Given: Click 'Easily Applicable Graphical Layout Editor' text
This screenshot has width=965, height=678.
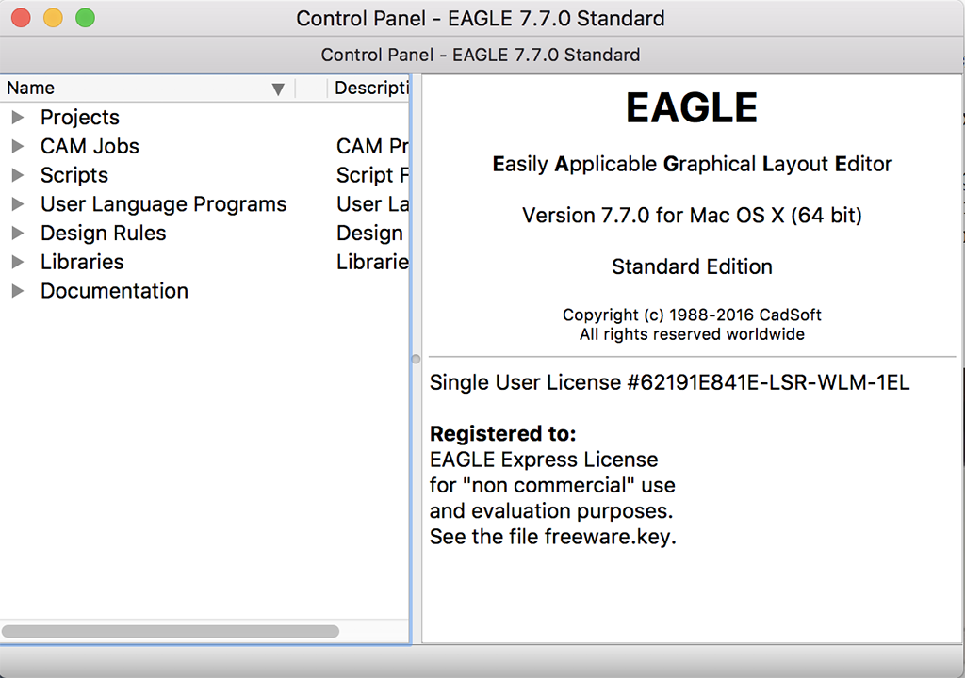Looking at the screenshot, I should click(x=692, y=164).
